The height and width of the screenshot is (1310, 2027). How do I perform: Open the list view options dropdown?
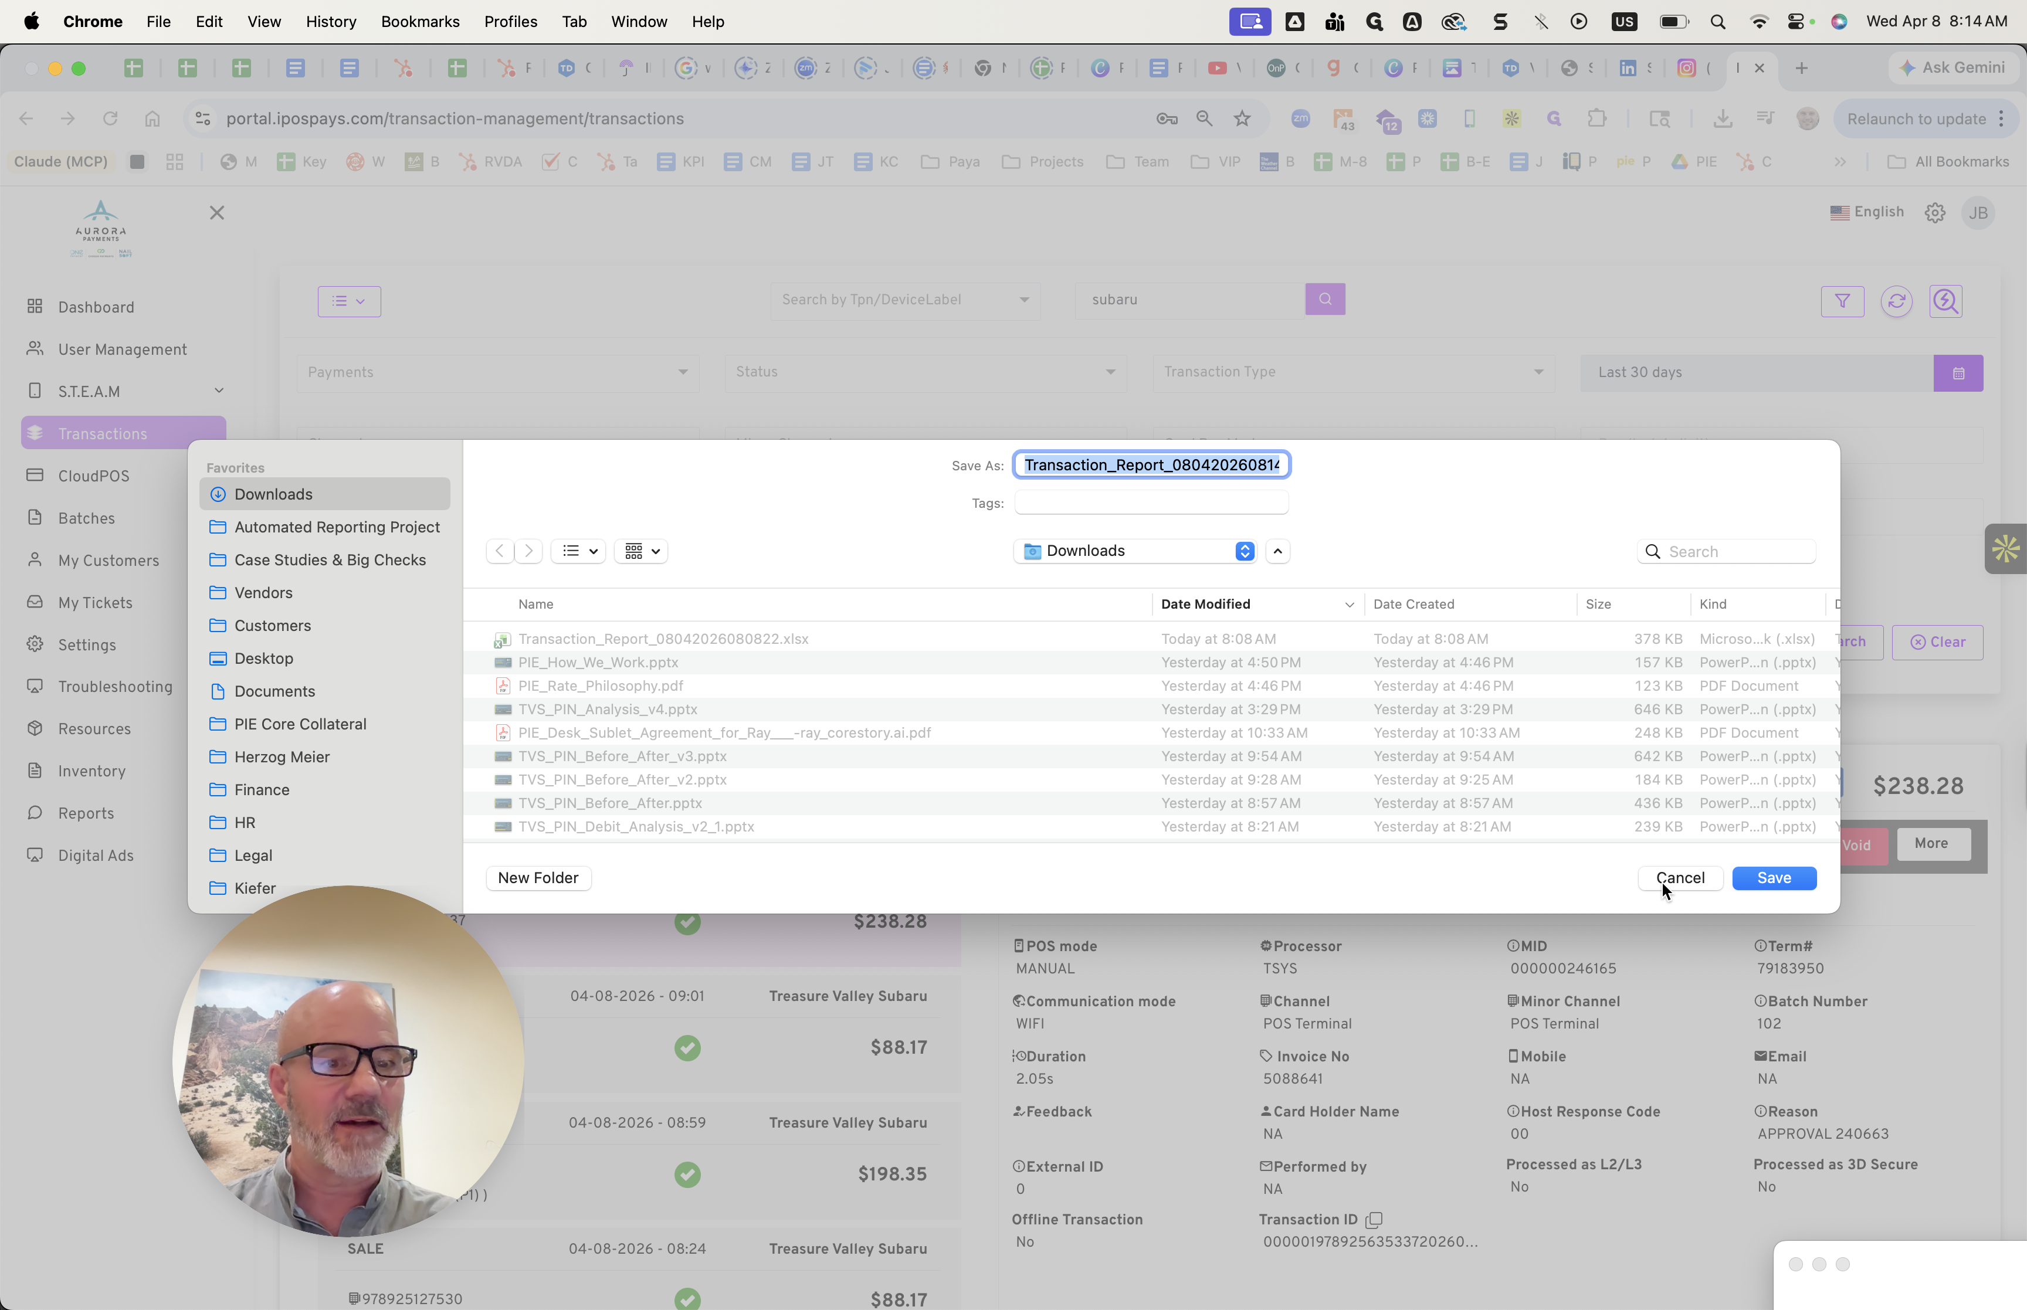578,551
